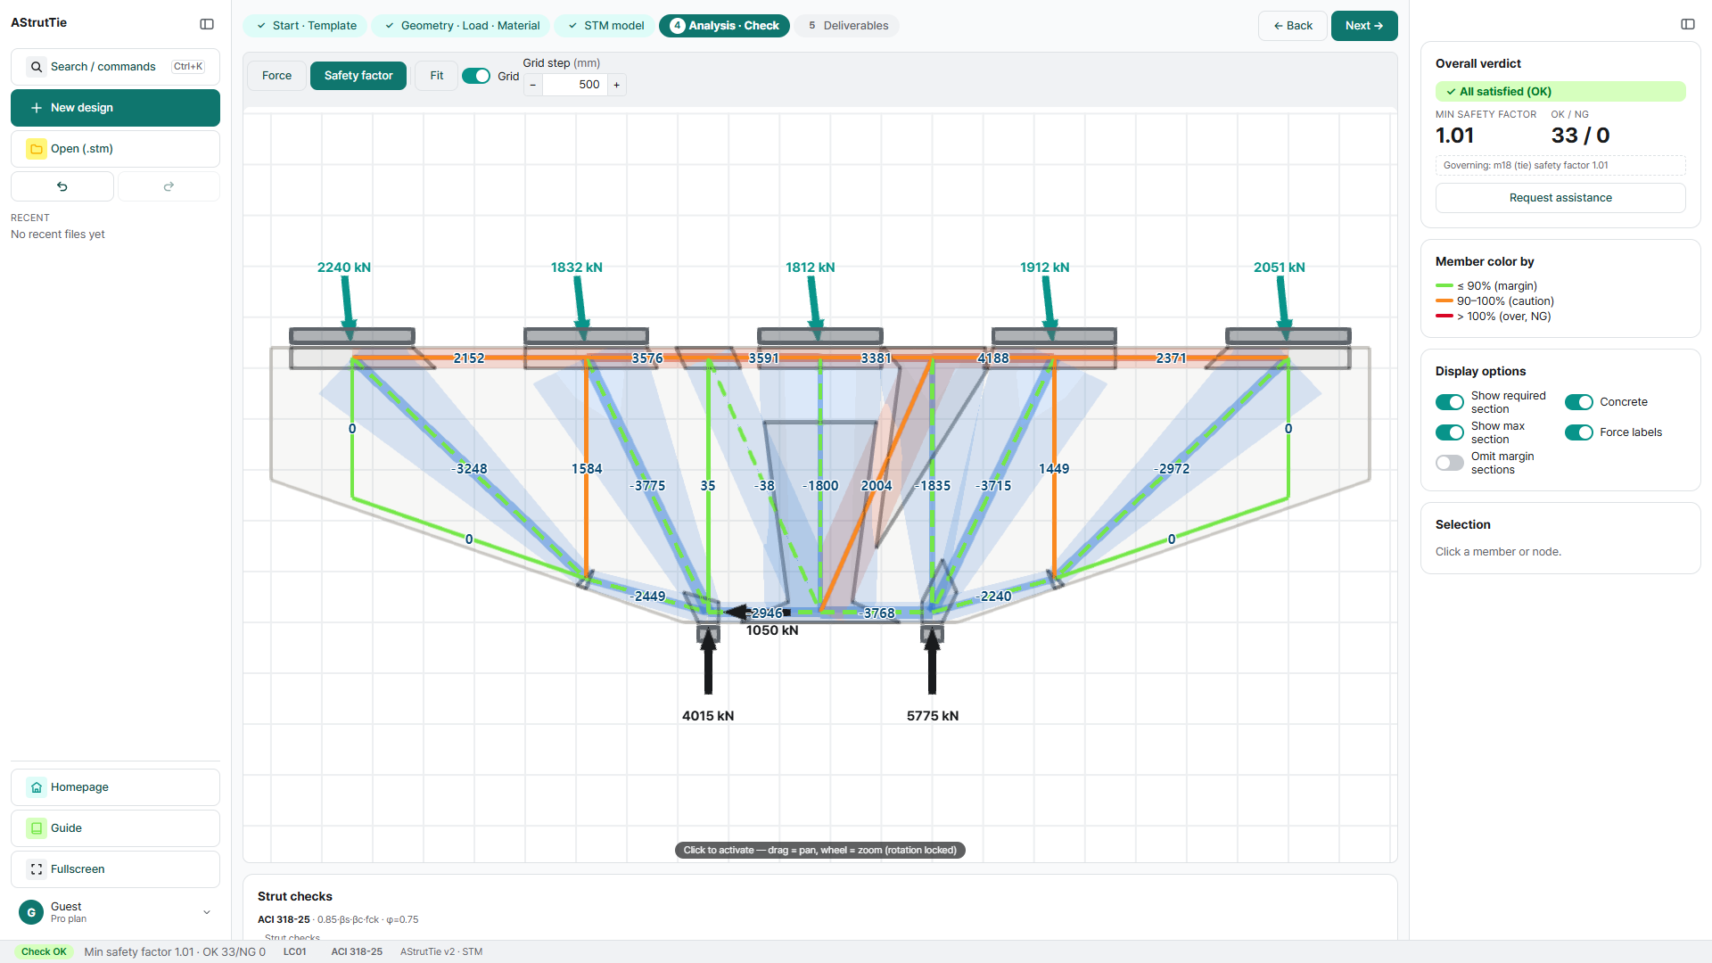
Task: Click the plus icon in New design
Action: pos(37,108)
